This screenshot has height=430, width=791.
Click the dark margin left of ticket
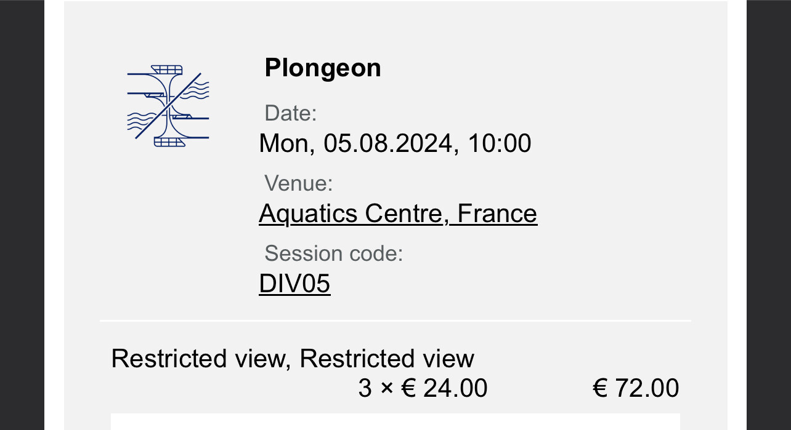pos(22,215)
